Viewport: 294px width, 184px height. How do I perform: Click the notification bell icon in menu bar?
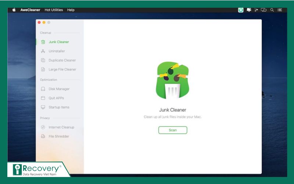[x=249, y=10]
